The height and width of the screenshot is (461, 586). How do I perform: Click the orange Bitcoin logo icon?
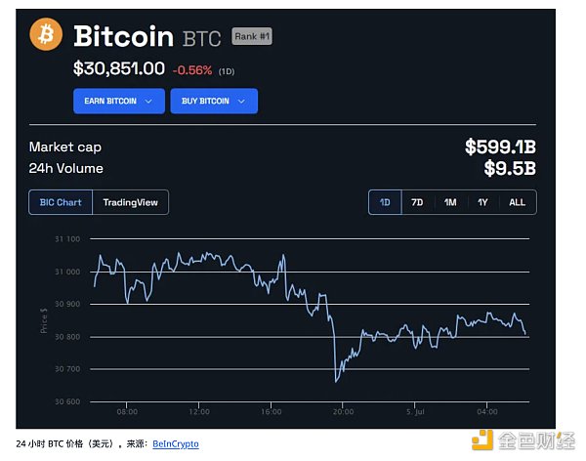pyautogui.click(x=46, y=36)
